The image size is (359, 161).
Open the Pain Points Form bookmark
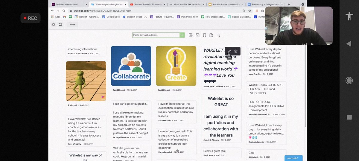188,17
